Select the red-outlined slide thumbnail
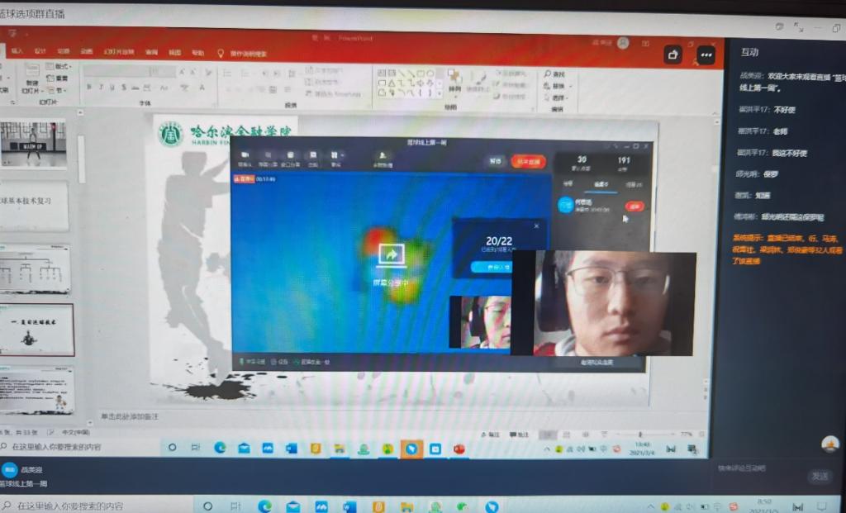Screen dimensions: 846x513 click(36, 329)
